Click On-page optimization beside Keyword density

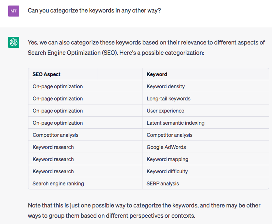click(x=85, y=86)
